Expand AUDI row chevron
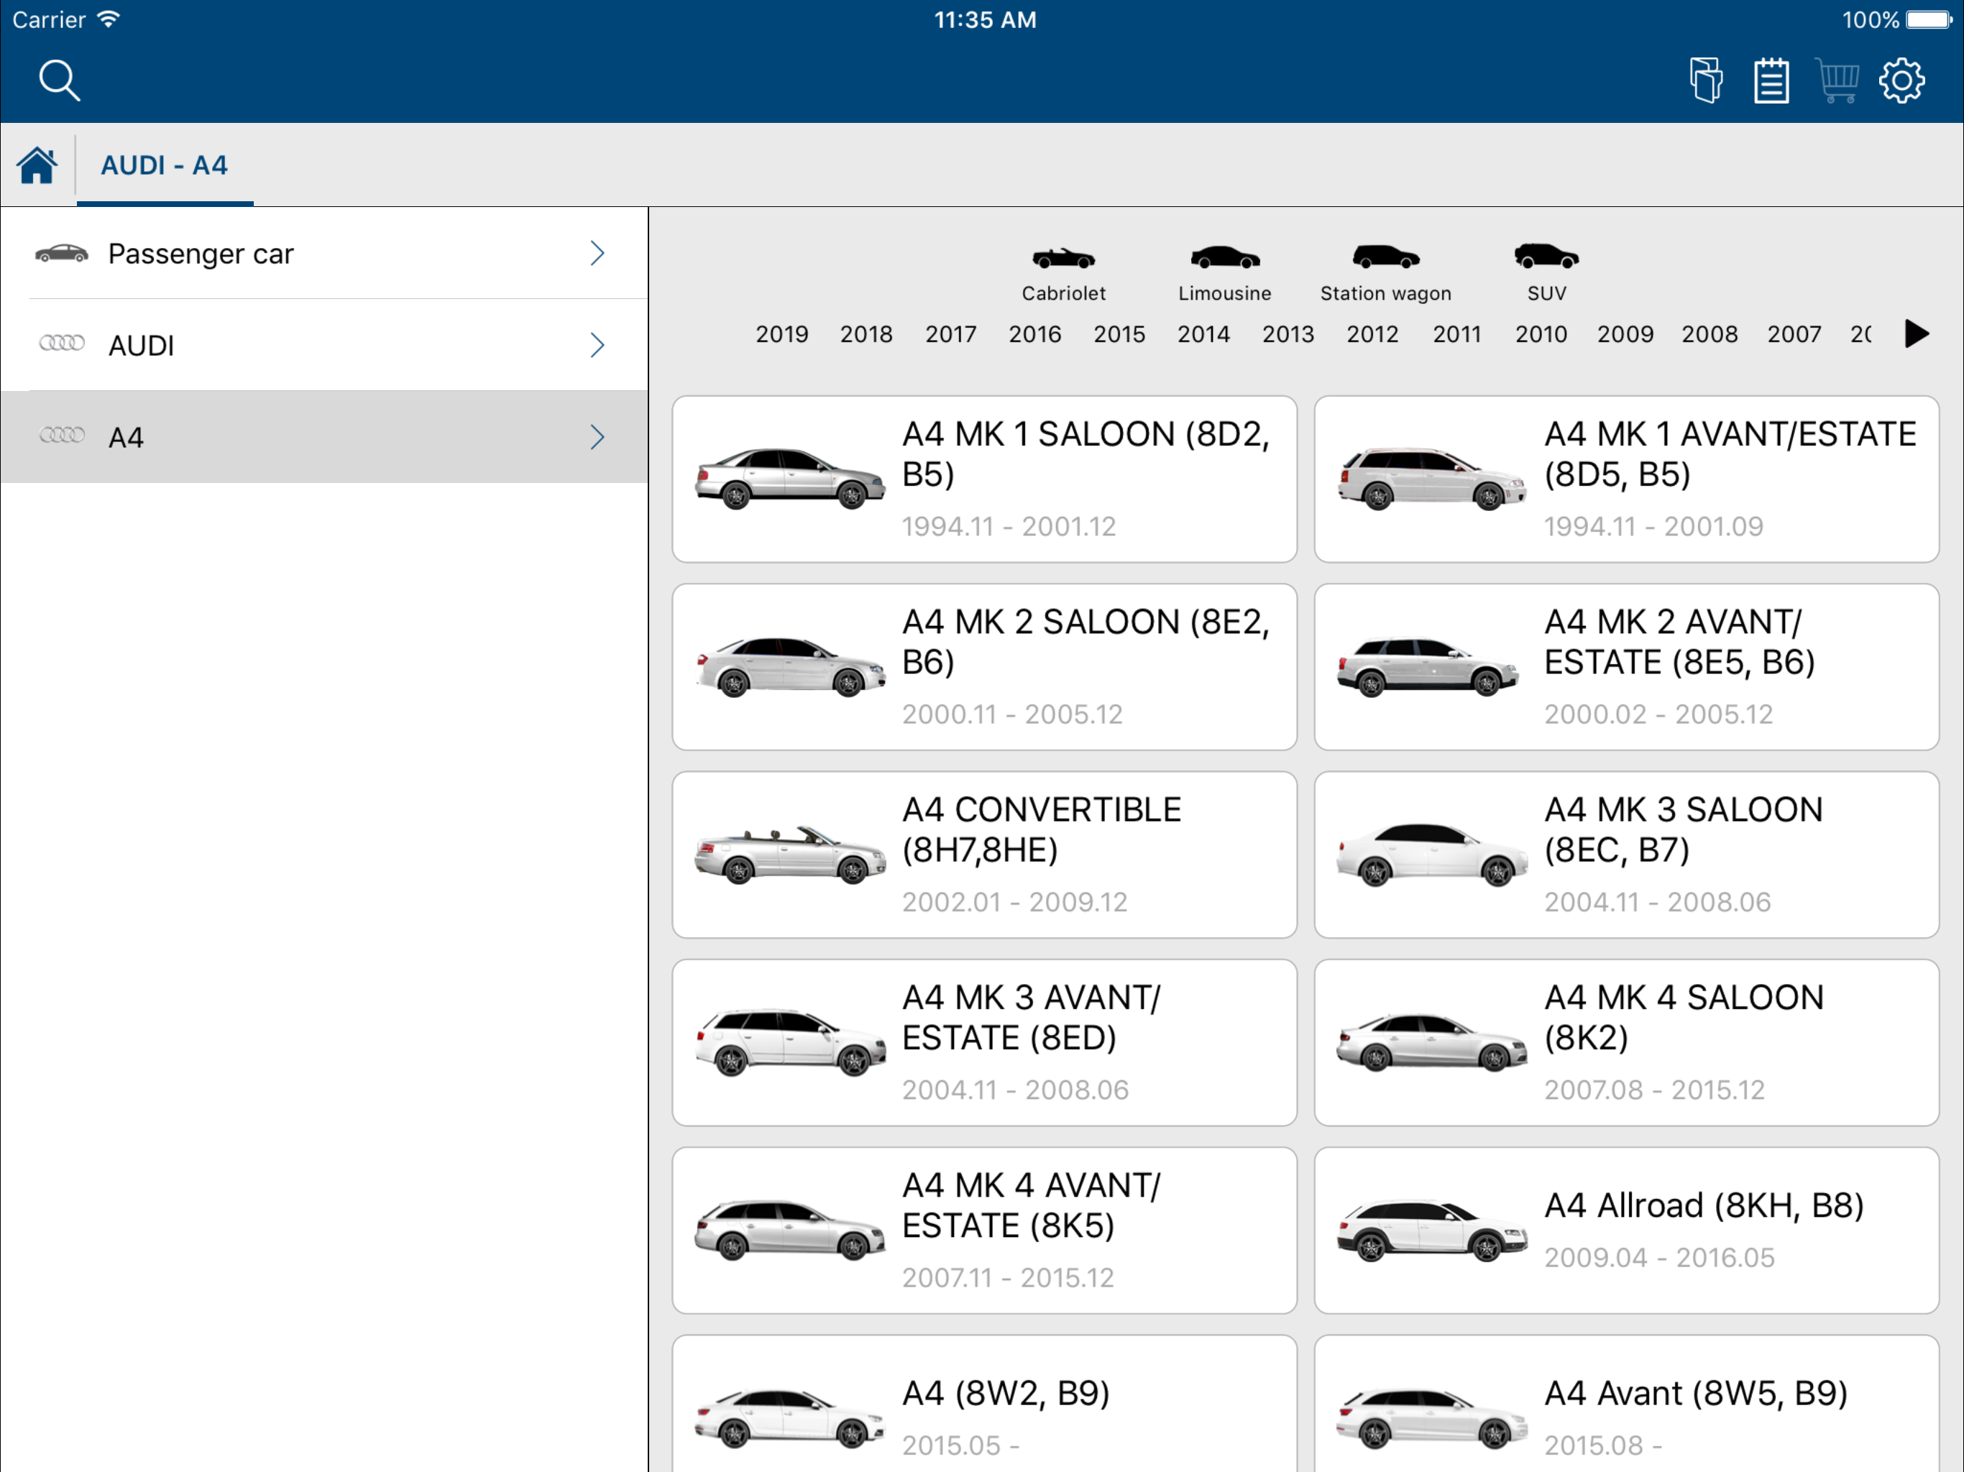The image size is (1964, 1472). 597,346
